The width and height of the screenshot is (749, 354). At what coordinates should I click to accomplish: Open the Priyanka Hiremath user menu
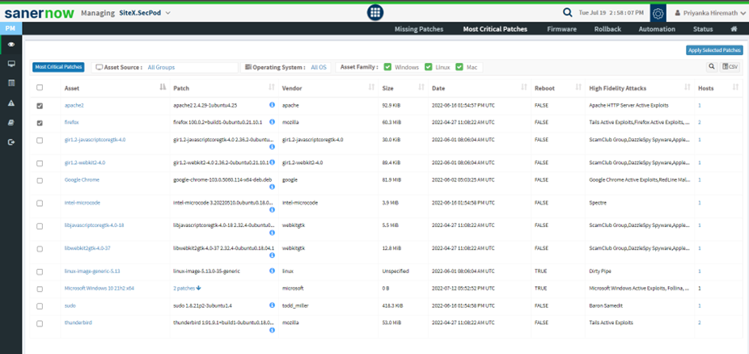pos(709,14)
